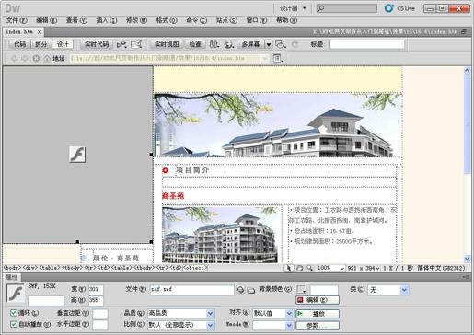Choose the Hand tool in status bar

pyautogui.click(x=300, y=268)
